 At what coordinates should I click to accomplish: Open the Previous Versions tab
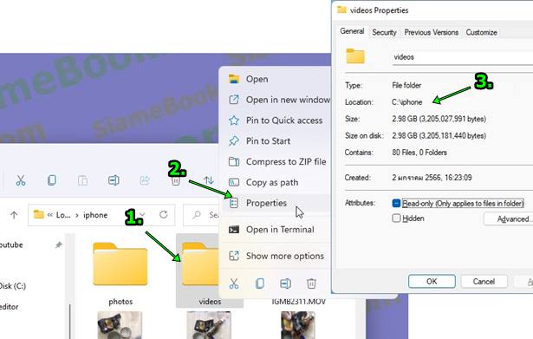[x=432, y=32]
